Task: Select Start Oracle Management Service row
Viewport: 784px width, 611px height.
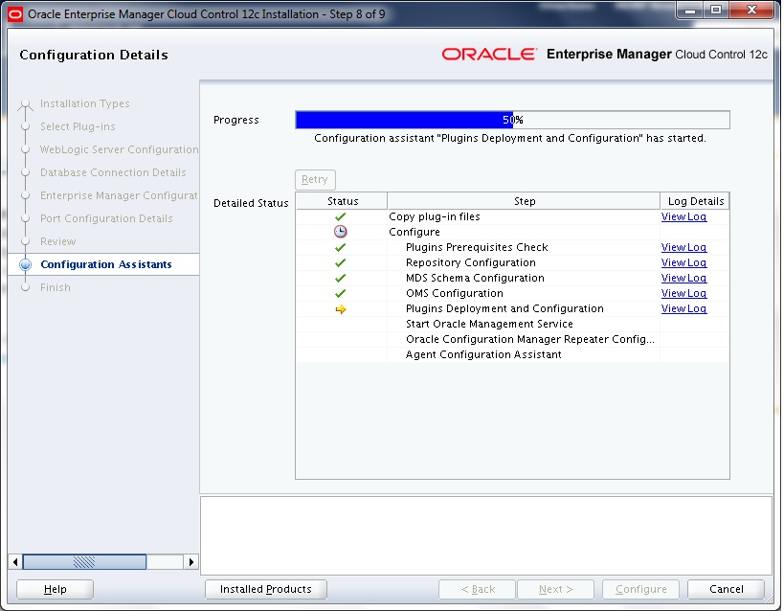Action: (x=512, y=324)
